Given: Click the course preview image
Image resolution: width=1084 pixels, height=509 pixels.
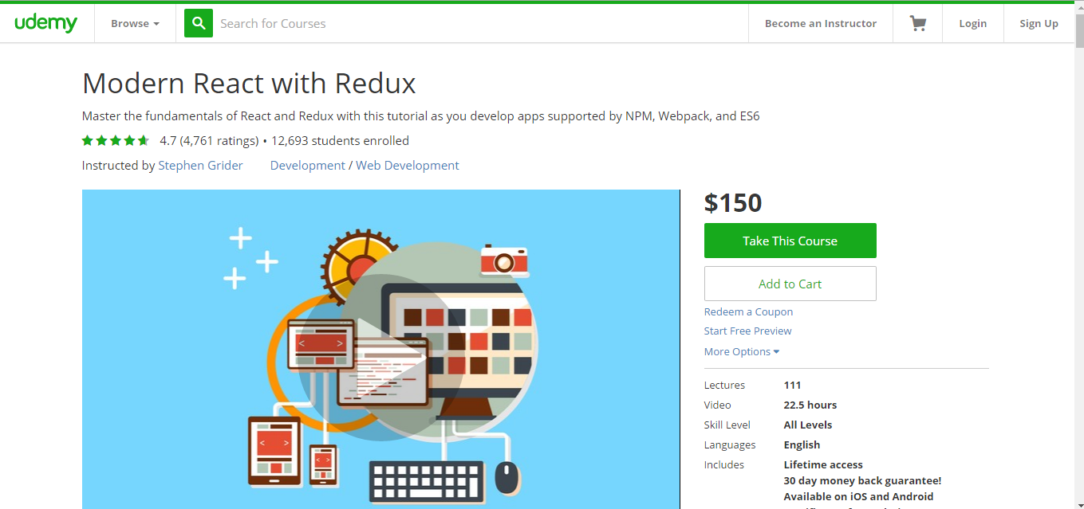Looking at the screenshot, I should pos(380,349).
